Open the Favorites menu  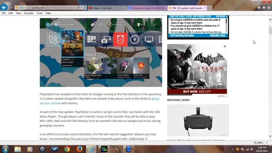(29, 13)
